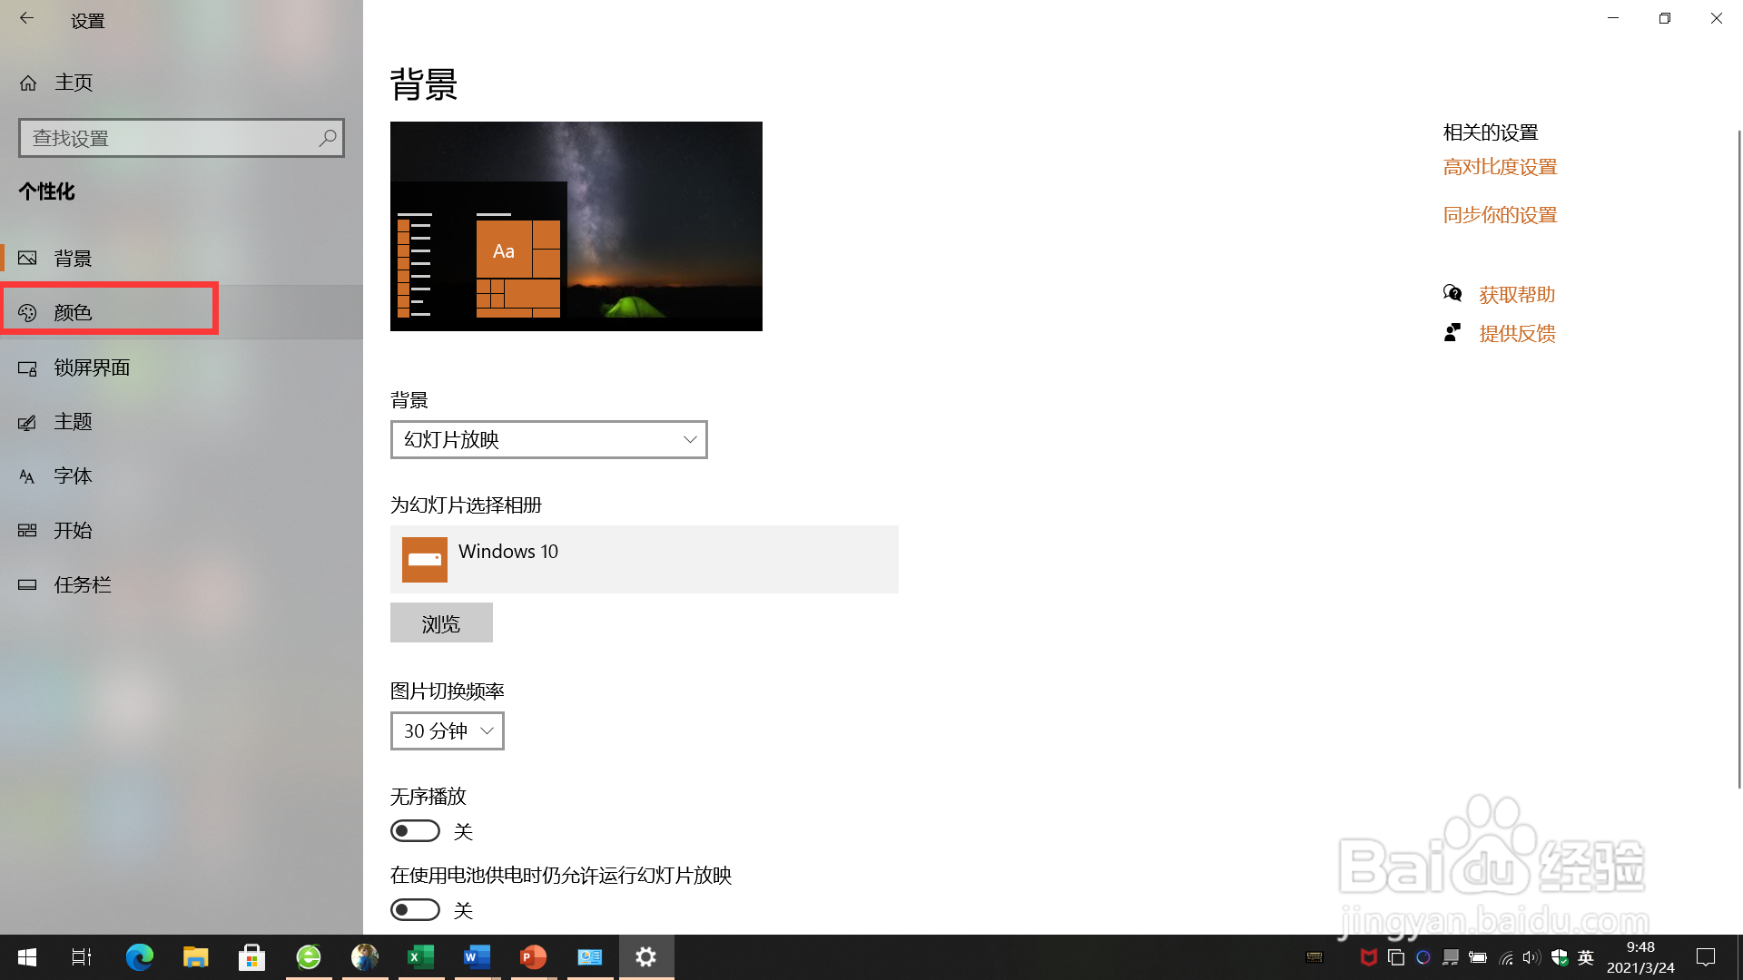Image resolution: width=1743 pixels, height=980 pixels.
Task: Select the 颜色 menu item
Action: tap(74, 312)
